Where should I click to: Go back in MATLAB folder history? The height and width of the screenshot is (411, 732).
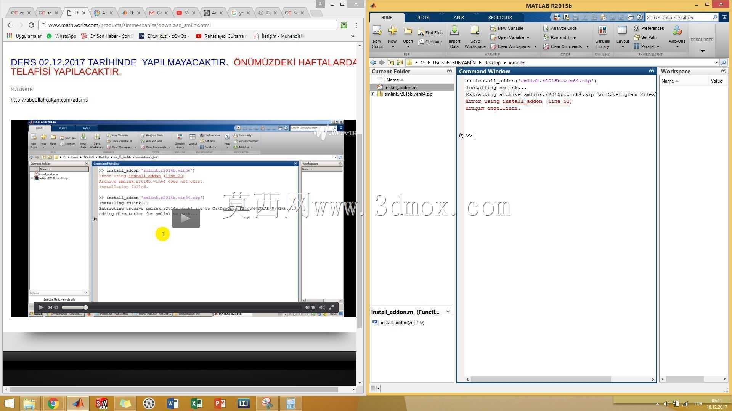[x=373, y=62]
